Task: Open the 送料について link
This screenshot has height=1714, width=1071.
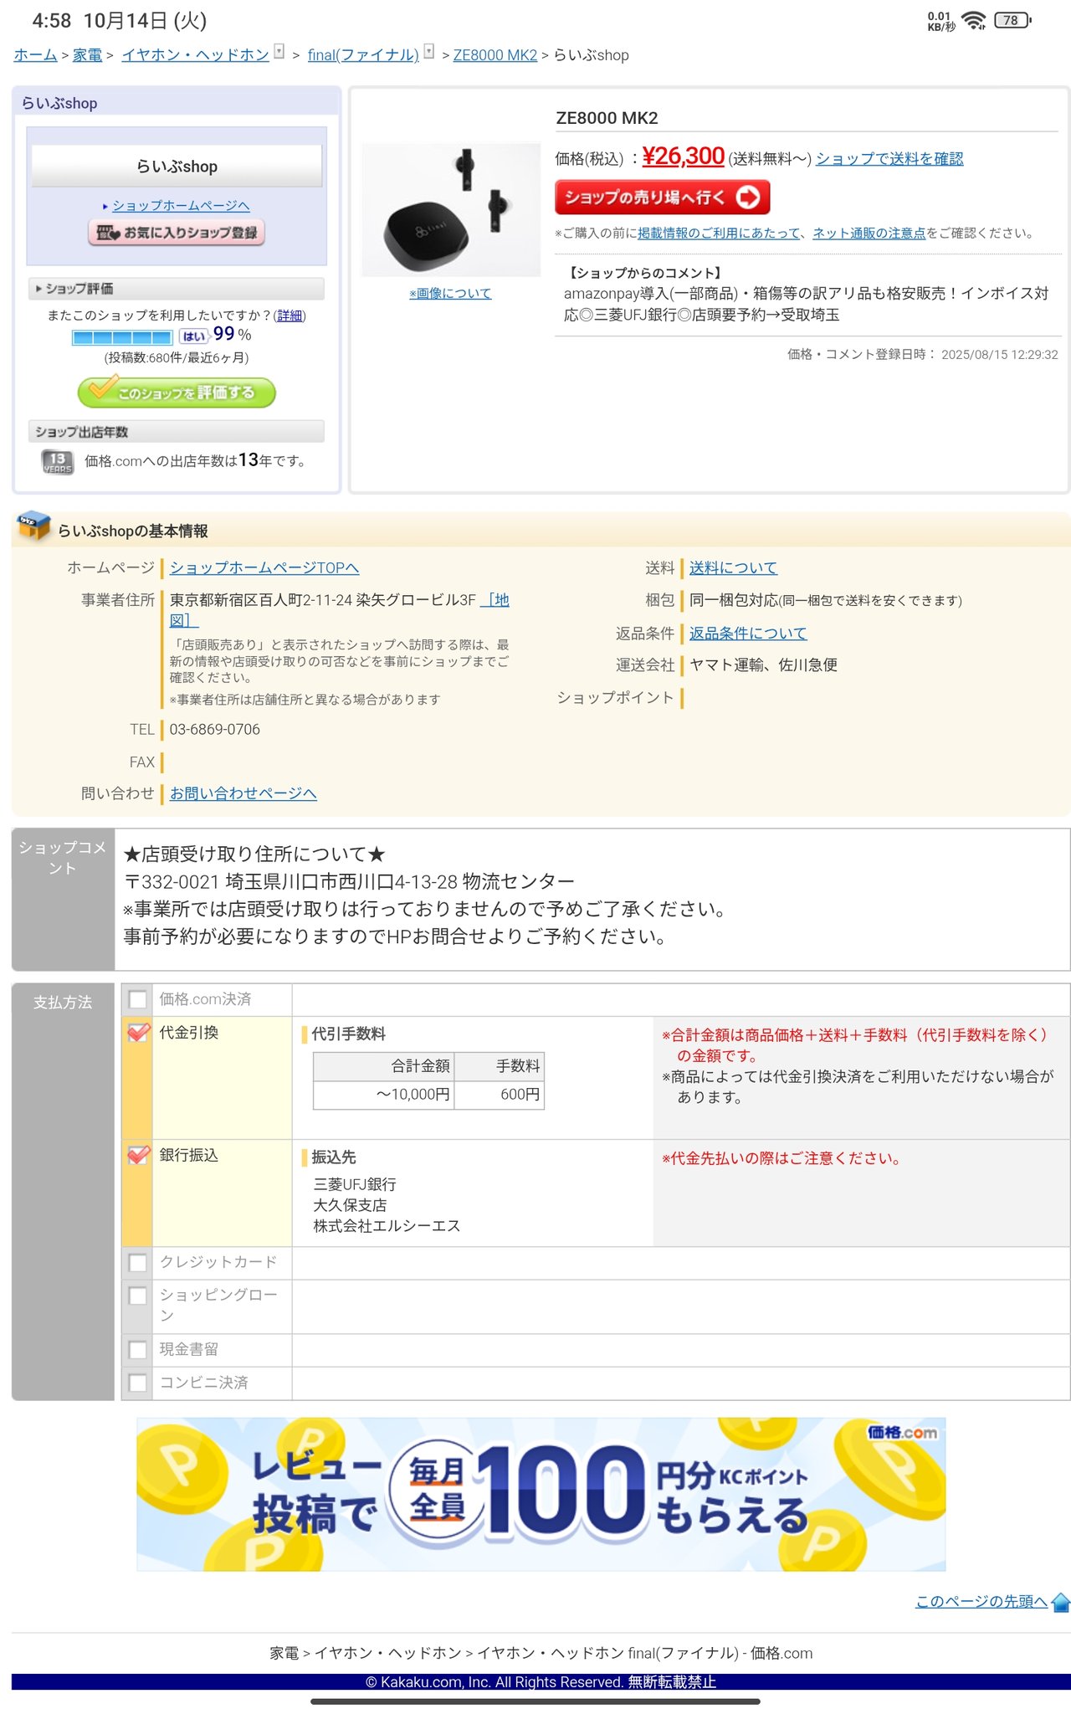Action: [733, 567]
